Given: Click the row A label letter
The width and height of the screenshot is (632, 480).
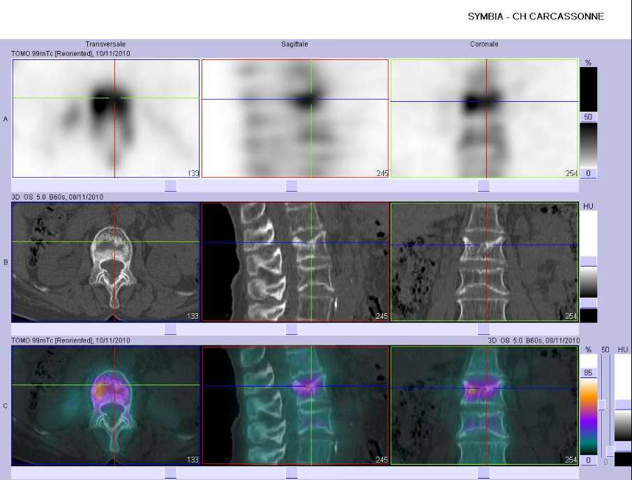Looking at the screenshot, I should point(6,119).
